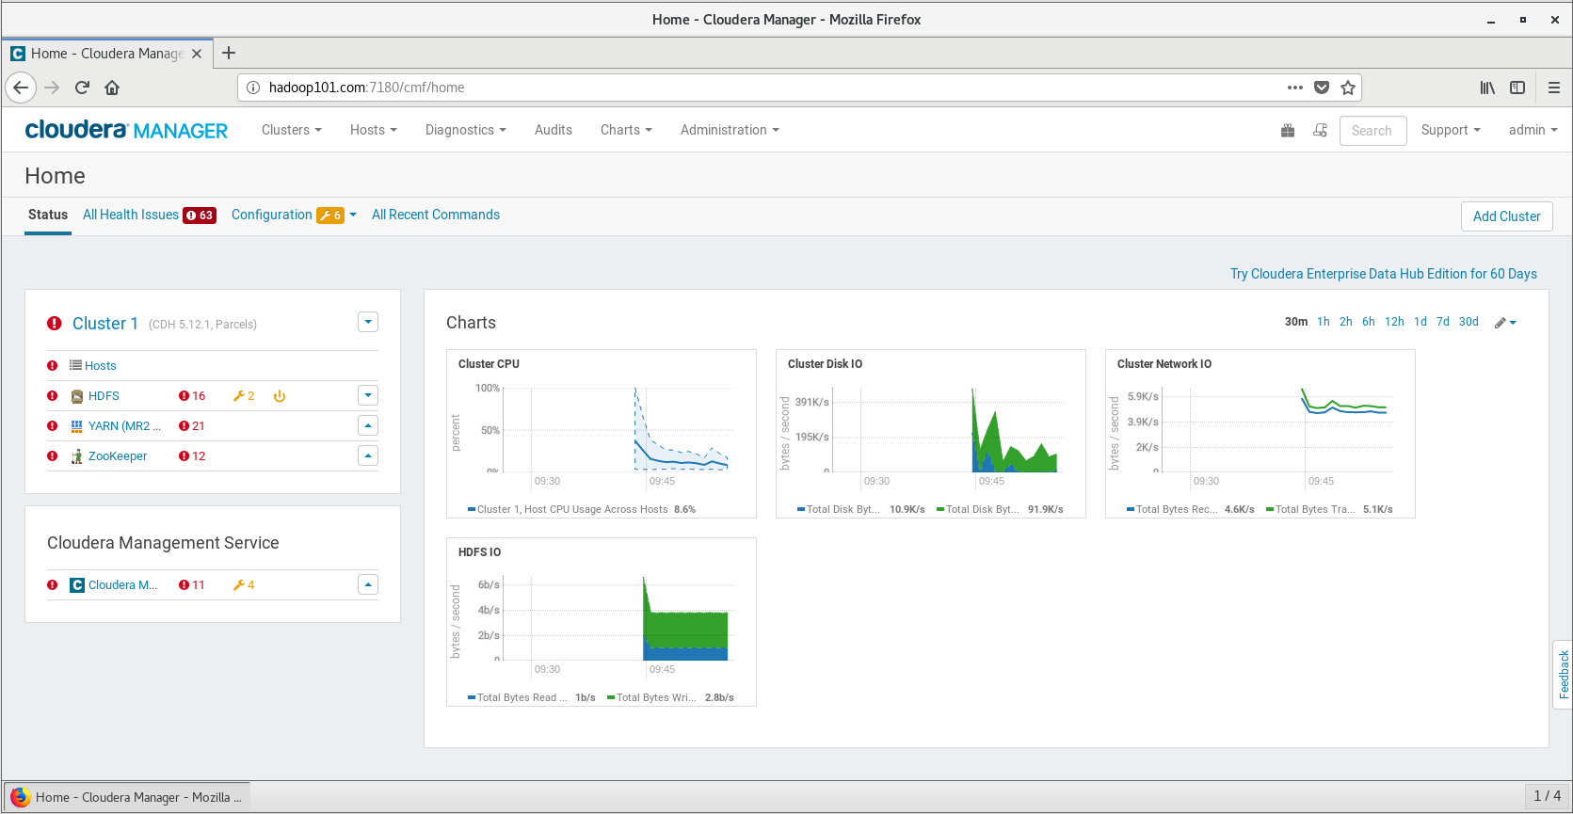Open running commands icon in header
Screen dimensions: 1573x814
tap(1321, 131)
